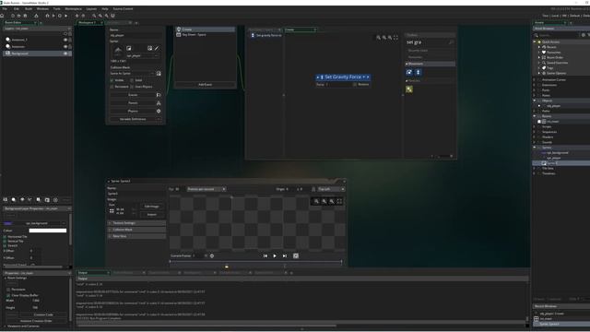
Task: Click the last icon in layer toolbar row
Action: click(55, 199)
